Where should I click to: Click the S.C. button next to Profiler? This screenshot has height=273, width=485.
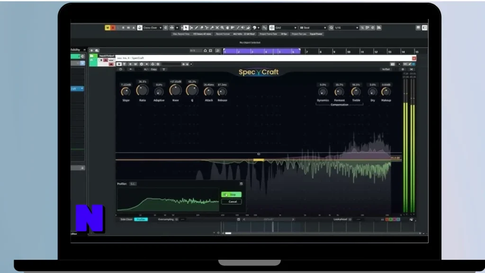coord(133,184)
